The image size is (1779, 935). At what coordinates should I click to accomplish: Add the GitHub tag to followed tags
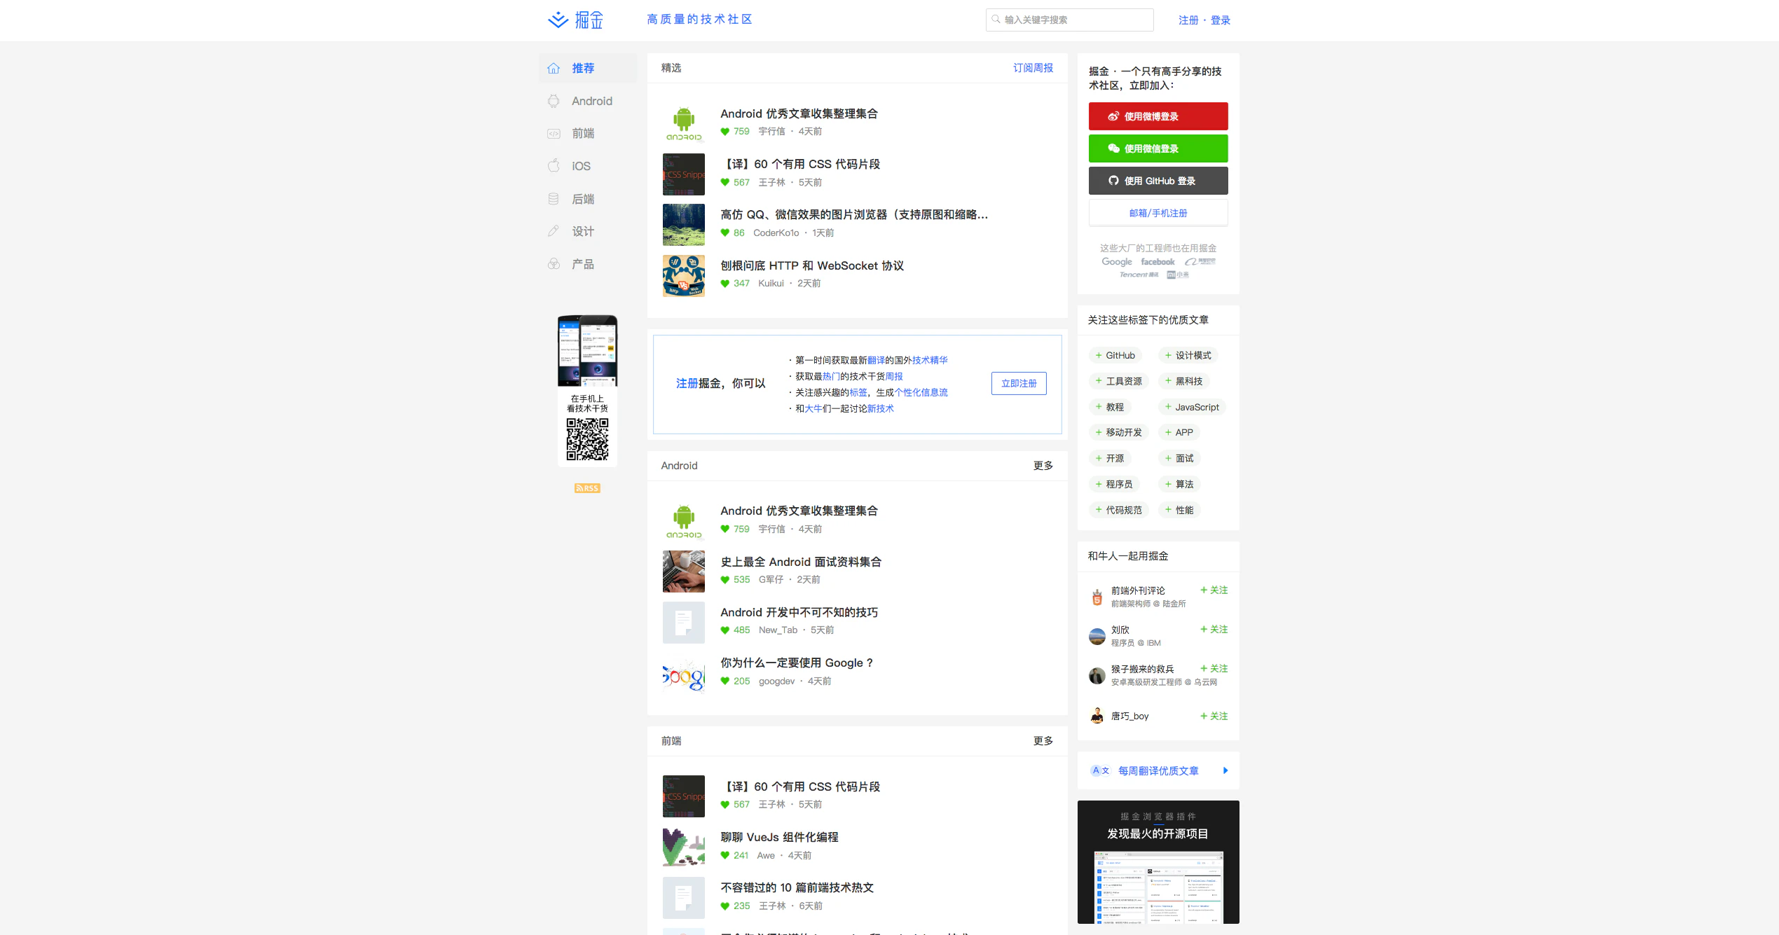pyautogui.click(x=1115, y=356)
